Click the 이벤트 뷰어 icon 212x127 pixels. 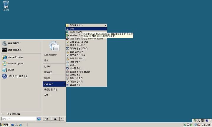[x=67, y=75]
